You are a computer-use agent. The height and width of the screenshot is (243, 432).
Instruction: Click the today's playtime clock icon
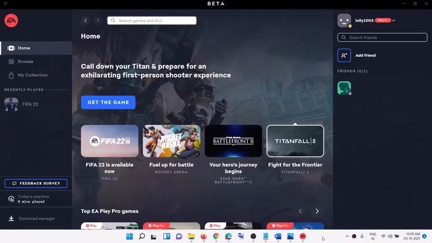point(11,199)
